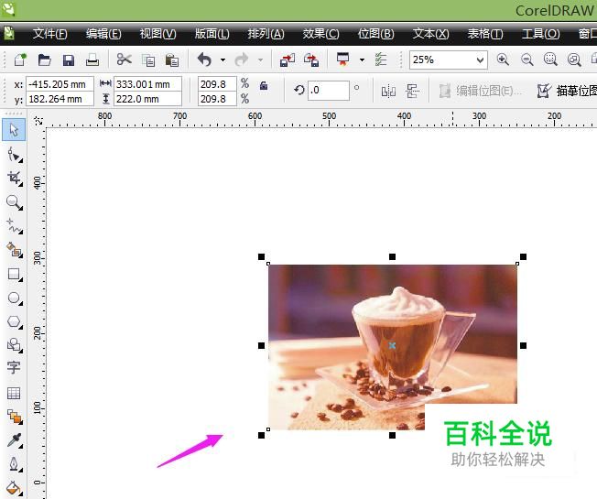The image size is (597, 499).
Task: Open the 文本(X) menu
Action: pos(430,34)
